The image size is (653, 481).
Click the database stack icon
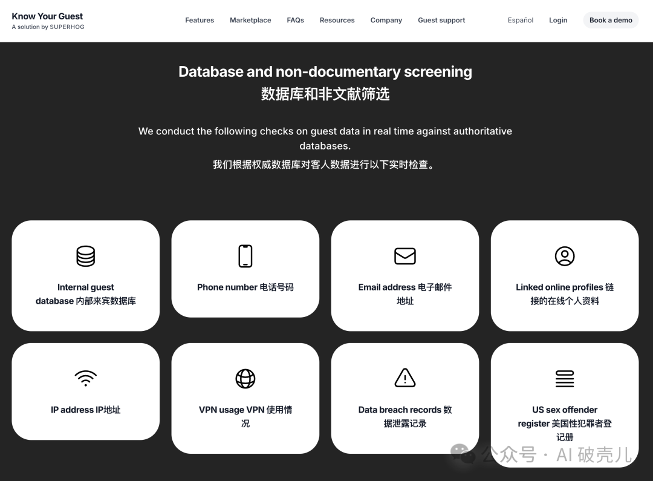tap(85, 256)
